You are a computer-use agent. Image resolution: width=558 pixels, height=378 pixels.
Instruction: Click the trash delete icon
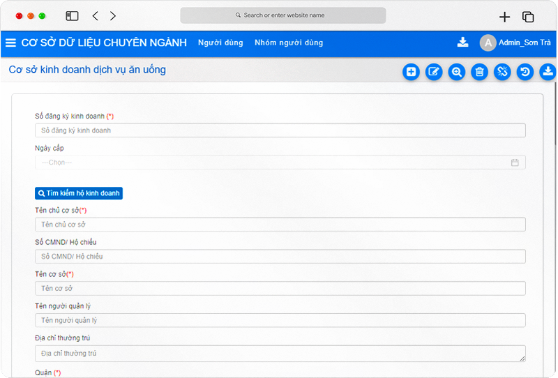[479, 72]
